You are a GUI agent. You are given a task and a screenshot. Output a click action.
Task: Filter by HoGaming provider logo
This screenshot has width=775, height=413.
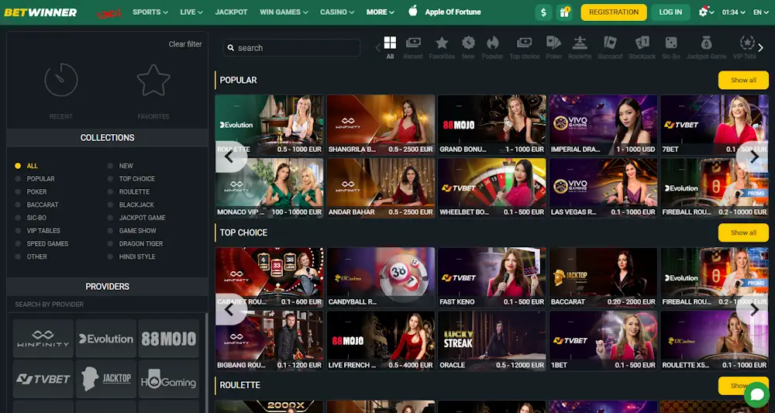(168, 379)
